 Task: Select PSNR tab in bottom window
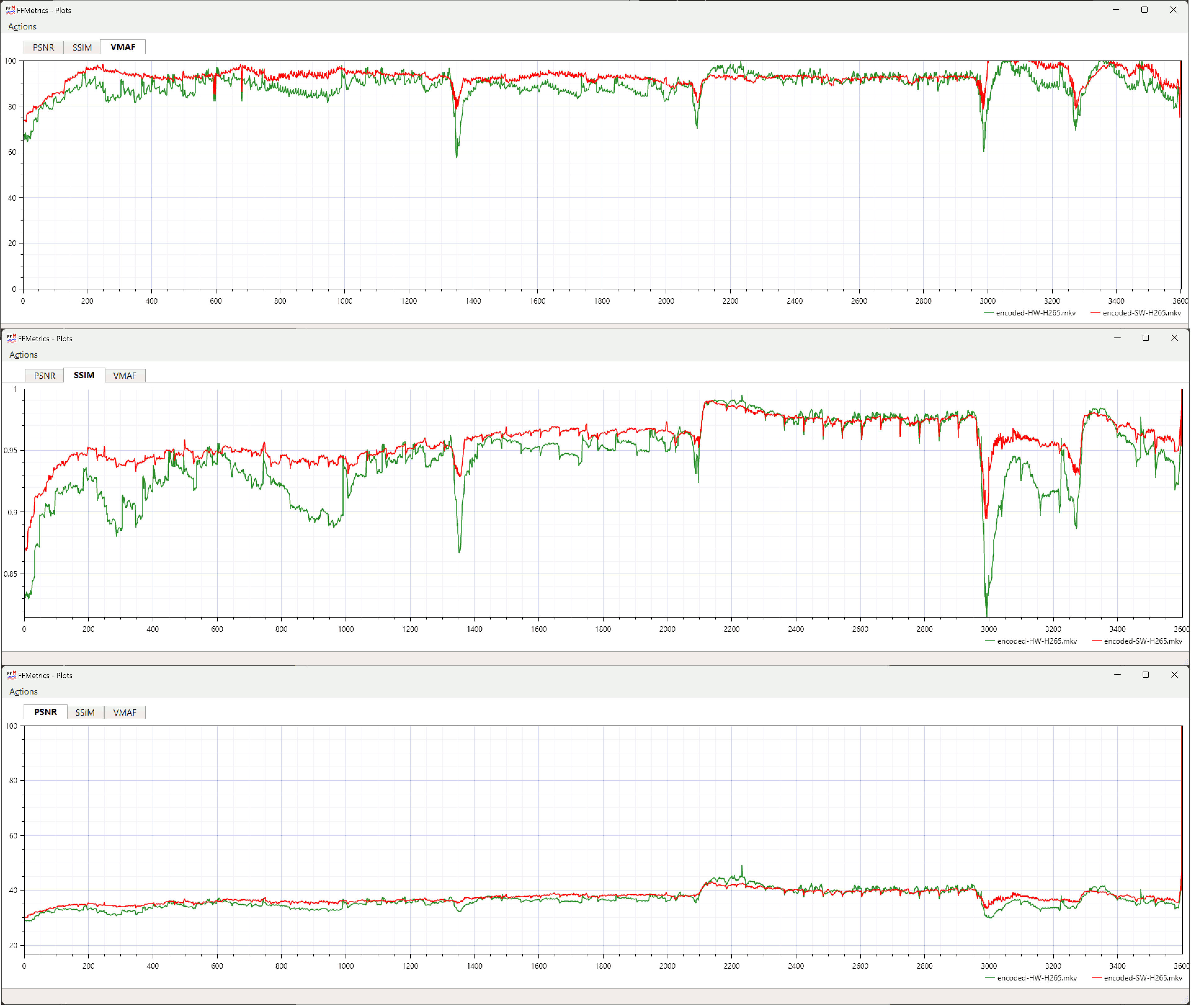[46, 712]
